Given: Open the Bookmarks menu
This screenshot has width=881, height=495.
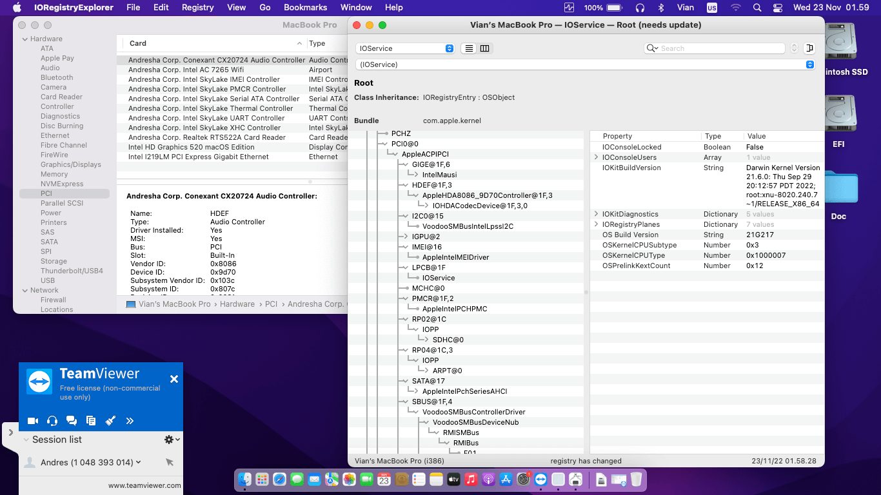Looking at the screenshot, I should 306,8.
